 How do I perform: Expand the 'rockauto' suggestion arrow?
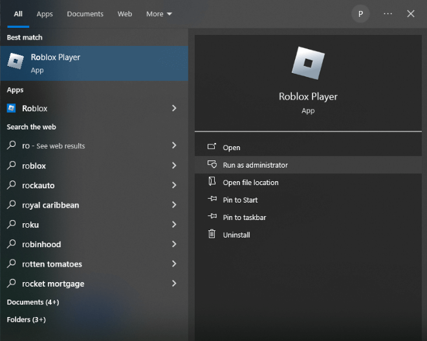pyautogui.click(x=174, y=185)
